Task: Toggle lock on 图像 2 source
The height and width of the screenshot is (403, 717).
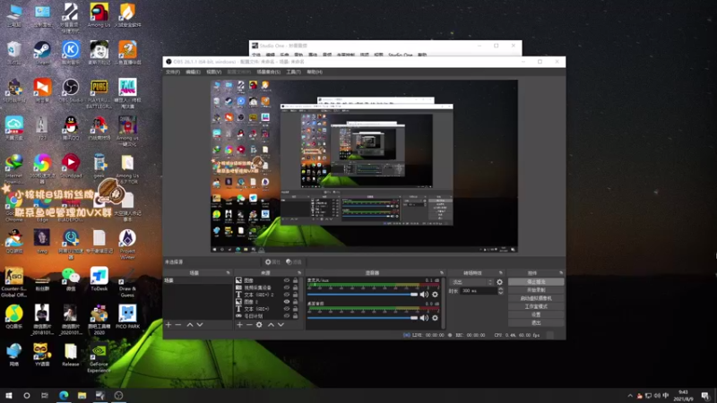Action: [x=296, y=302]
